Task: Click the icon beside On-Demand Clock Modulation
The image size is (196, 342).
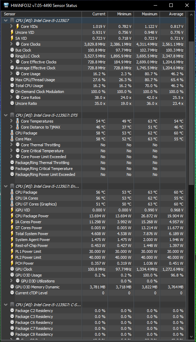Action: click(x=12, y=91)
